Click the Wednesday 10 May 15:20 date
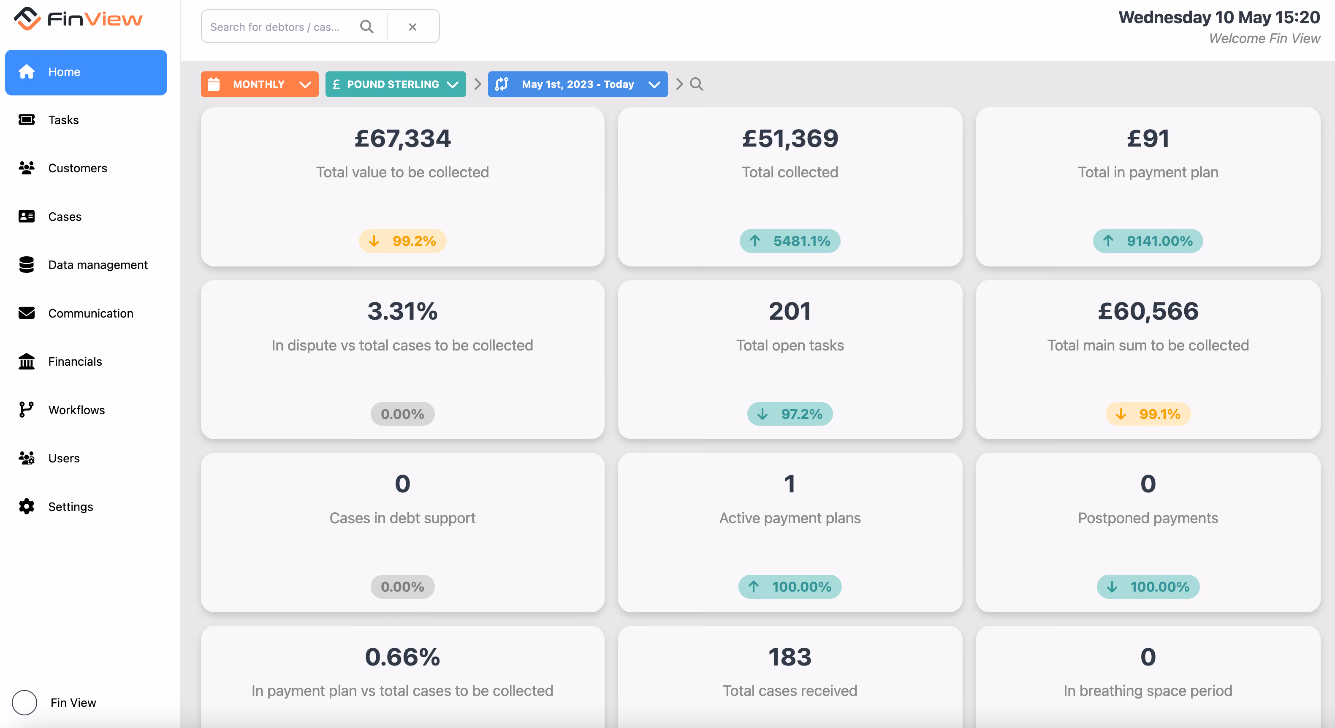Image resolution: width=1335 pixels, height=728 pixels. click(1219, 17)
